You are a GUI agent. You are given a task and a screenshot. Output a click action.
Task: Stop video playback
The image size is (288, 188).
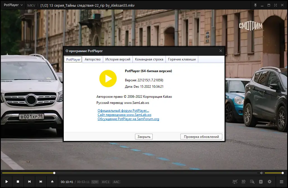pos(18,182)
